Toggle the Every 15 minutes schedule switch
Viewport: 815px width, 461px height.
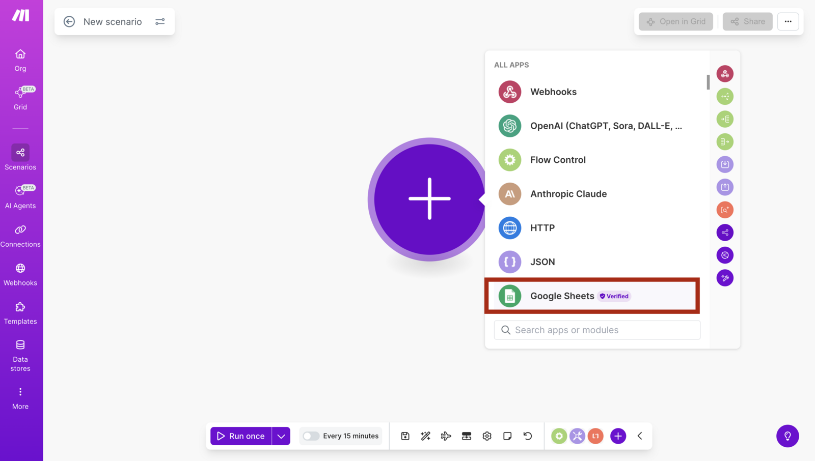(x=311, y=436)
